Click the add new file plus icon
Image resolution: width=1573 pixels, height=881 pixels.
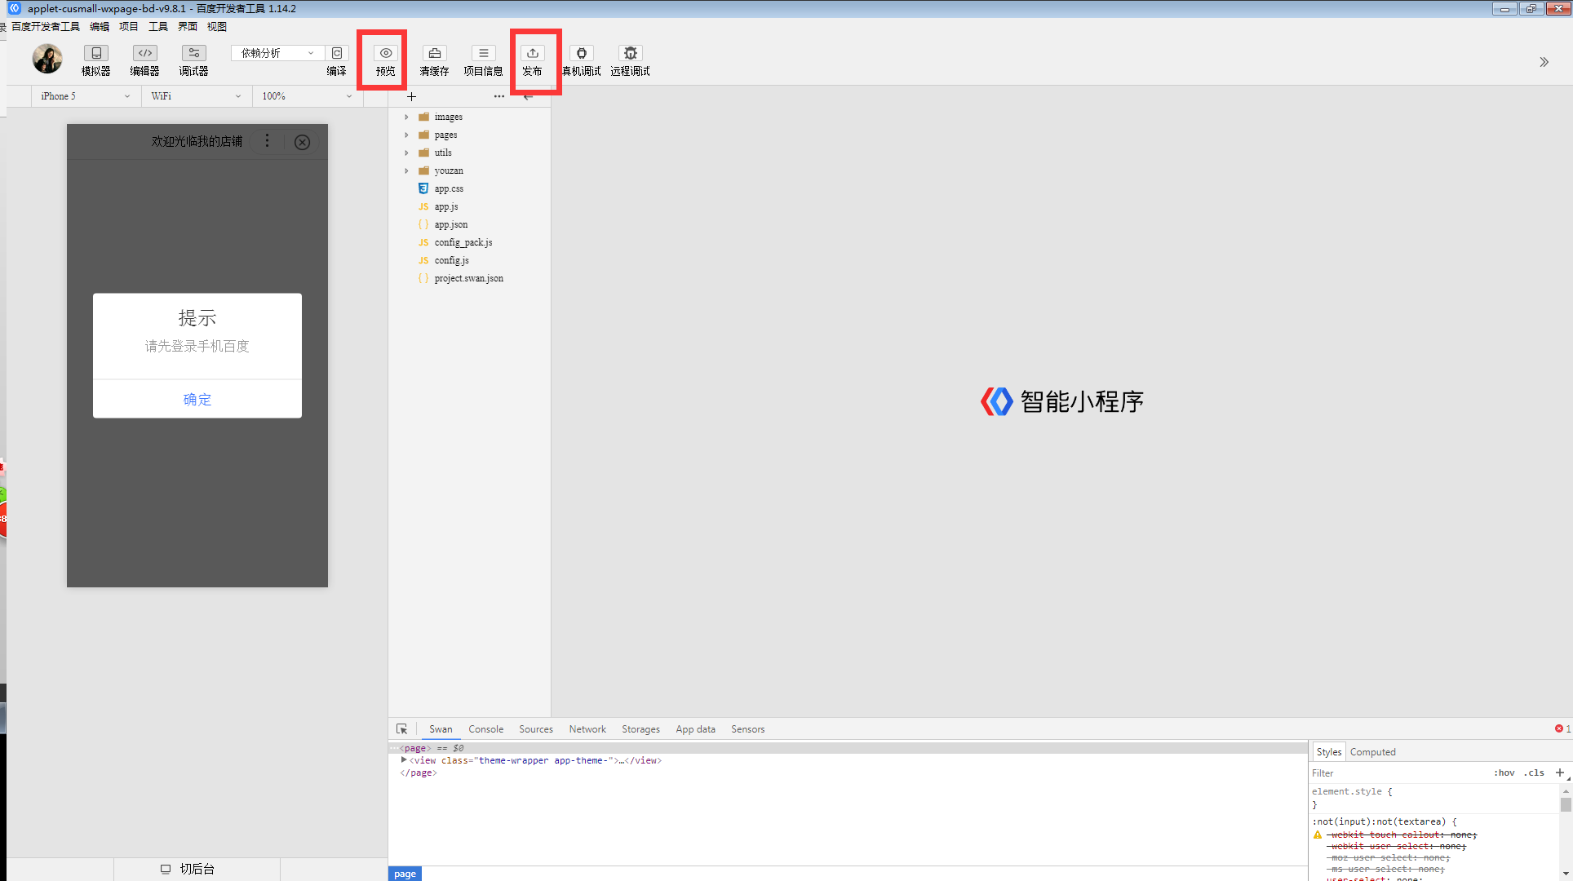[411, 96]
